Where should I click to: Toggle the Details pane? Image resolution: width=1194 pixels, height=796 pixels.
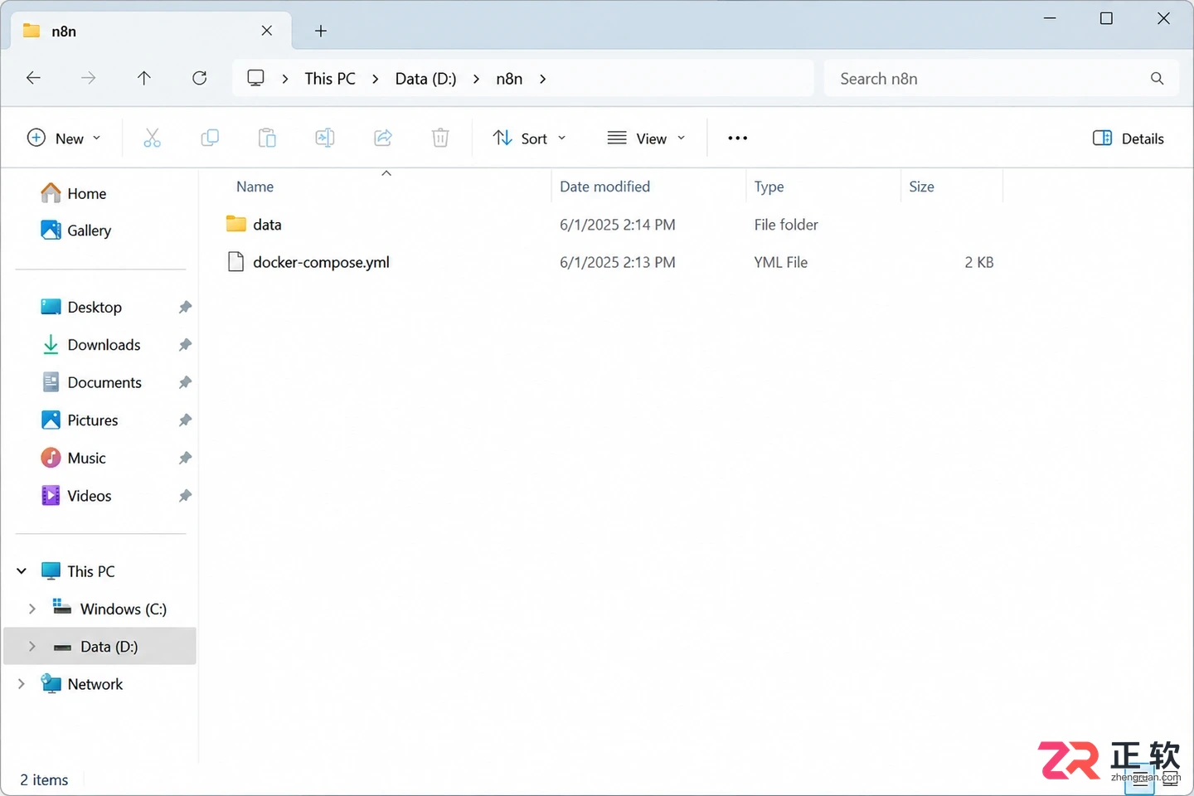point(1128,138)
